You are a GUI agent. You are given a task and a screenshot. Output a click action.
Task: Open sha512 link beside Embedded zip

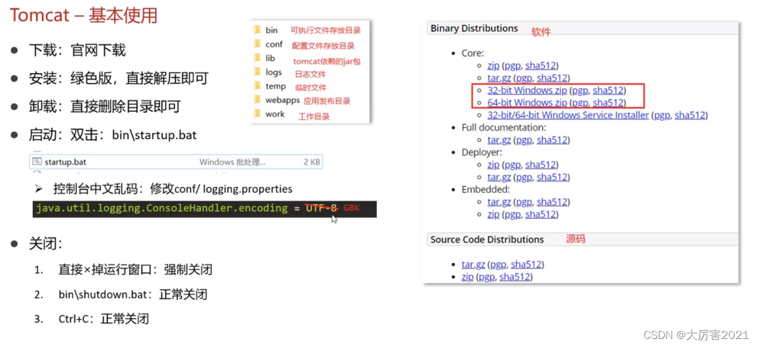coord(540,214)
